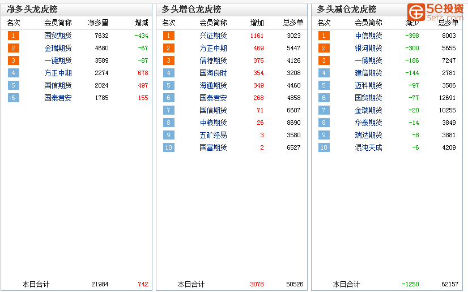Viewport: 468px width, 292px height.
Task: Click the 增减 column header
Action: 141,23
